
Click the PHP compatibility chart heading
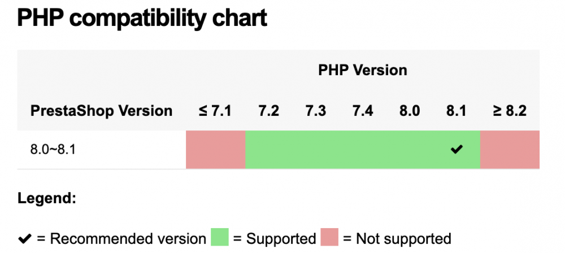click(x=142, y=18)
